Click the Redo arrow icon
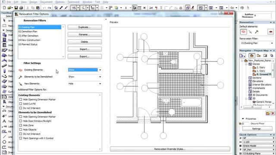 50,8
